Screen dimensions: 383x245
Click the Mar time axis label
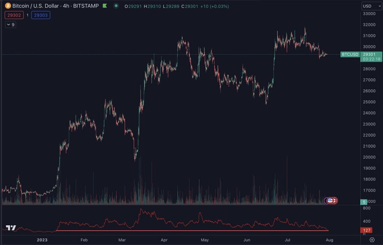coord(122,240)
